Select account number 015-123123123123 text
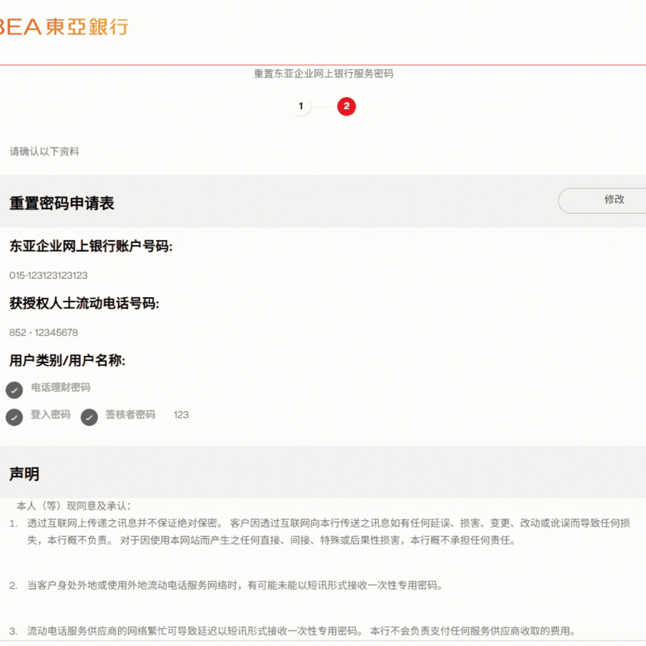Image resolution: width=646 pixels, height=646 pixels. tap(48, 275)
